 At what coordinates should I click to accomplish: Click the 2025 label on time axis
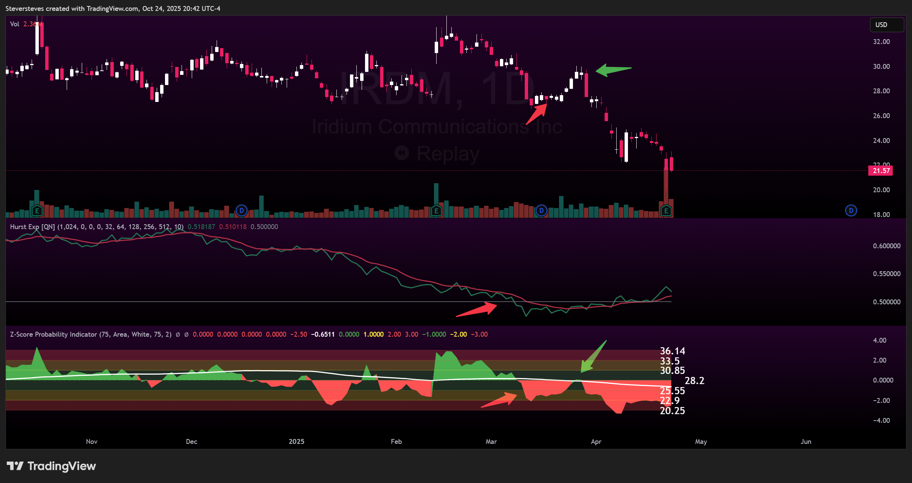coord(296,442)
